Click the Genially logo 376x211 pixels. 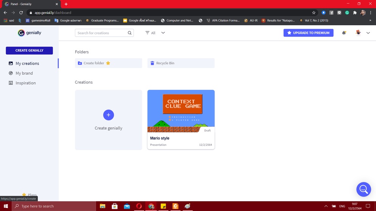(29, 33)
